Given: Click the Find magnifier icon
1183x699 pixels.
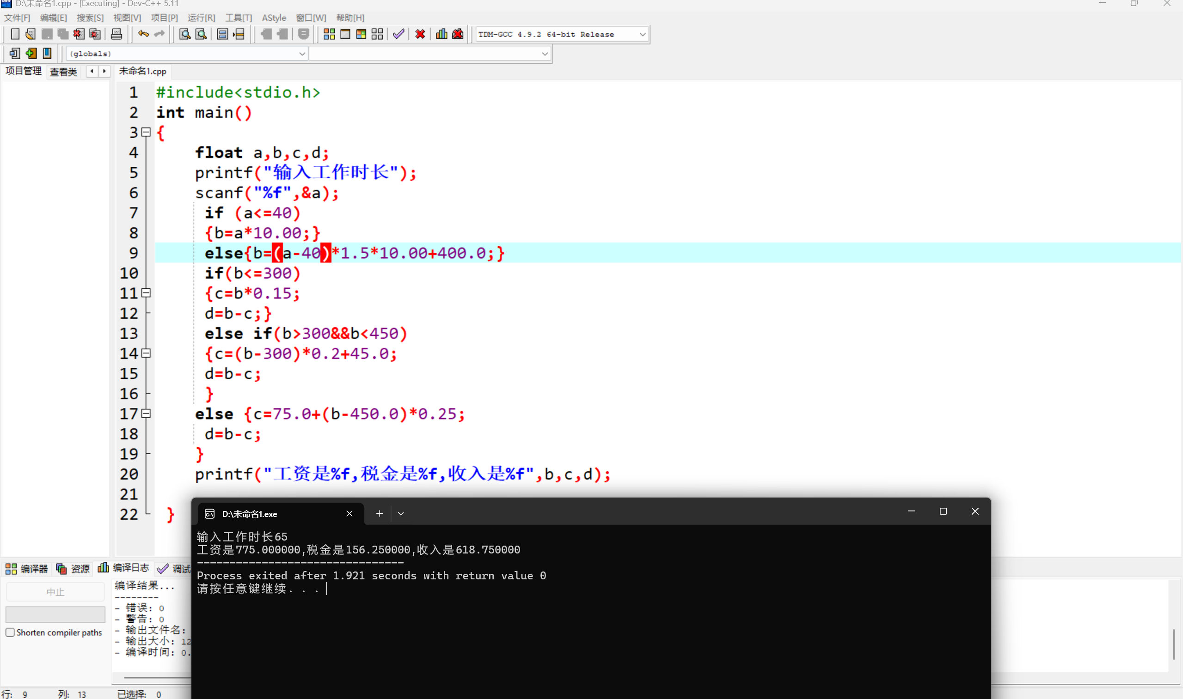Looking at the screenshot, I should tap(185, 34).
